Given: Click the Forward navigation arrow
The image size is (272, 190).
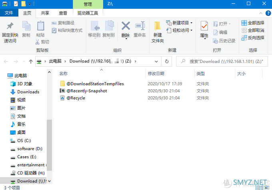Looking at the screenshot, I should coord(16,61).
